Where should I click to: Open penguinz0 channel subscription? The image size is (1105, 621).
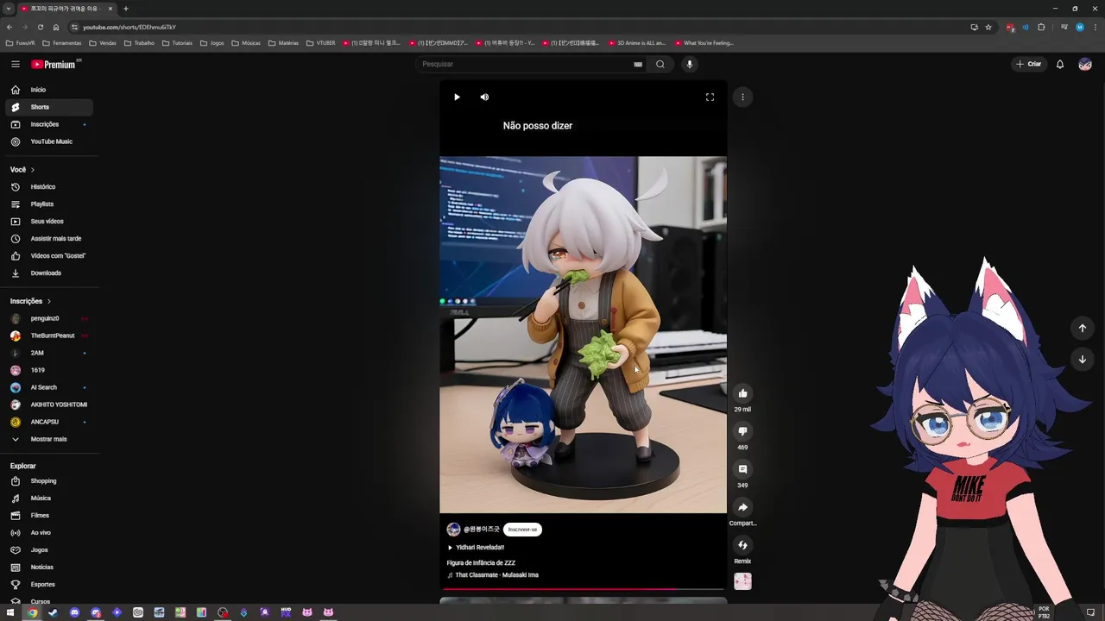(x=49, y=318)
